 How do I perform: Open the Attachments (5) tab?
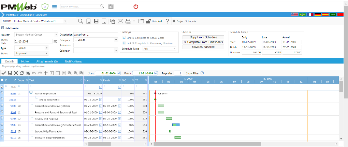point(47,61)
